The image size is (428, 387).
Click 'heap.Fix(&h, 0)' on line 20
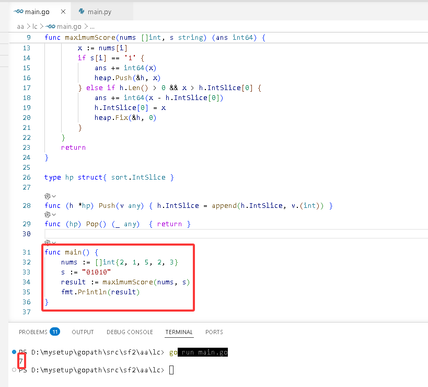tap(125, 118)
